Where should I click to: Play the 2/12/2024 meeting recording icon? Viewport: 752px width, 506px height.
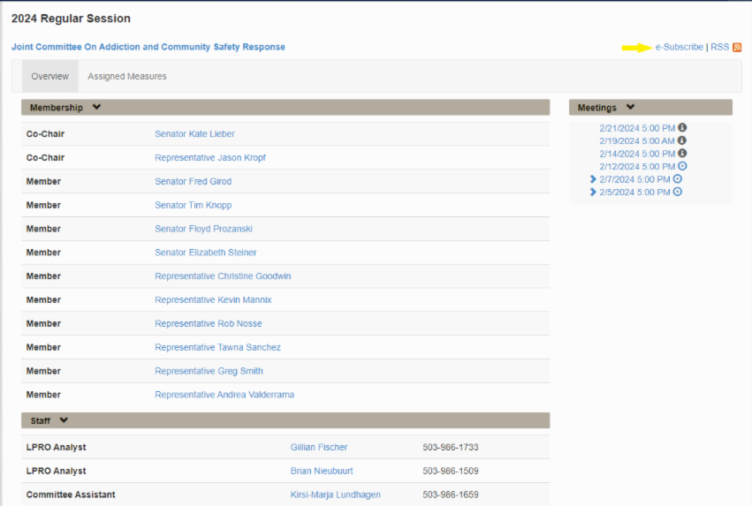(682, 166)
